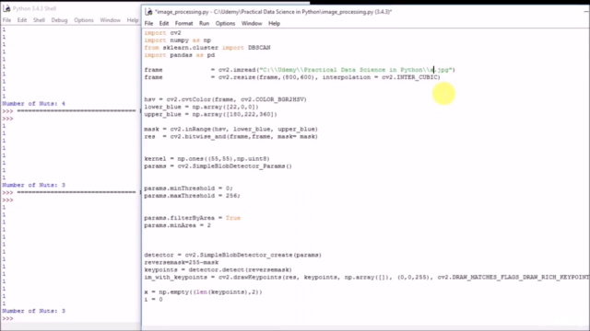Click the 'kernel = np.ones' line
This screenshot has width=590, height=331.
[206, 159]
